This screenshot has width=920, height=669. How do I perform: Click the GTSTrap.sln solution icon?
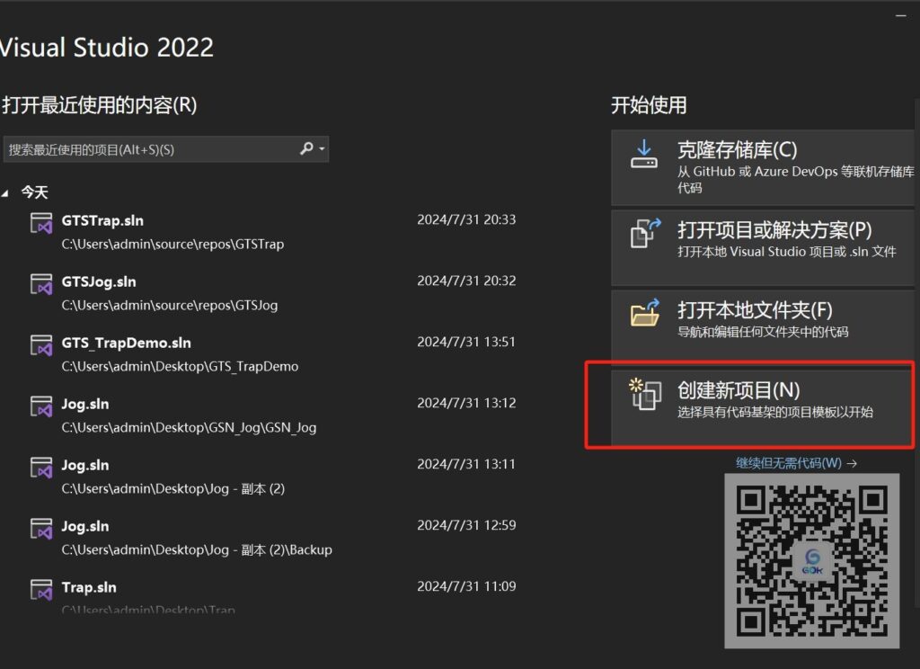point(41,223)
